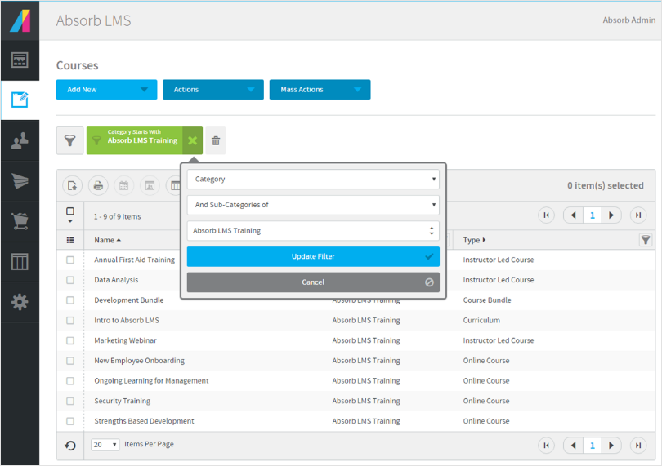Open the Data Analysis course
Image resolution: width=662 pixels, height=466 pixels.
coord(116,280)
